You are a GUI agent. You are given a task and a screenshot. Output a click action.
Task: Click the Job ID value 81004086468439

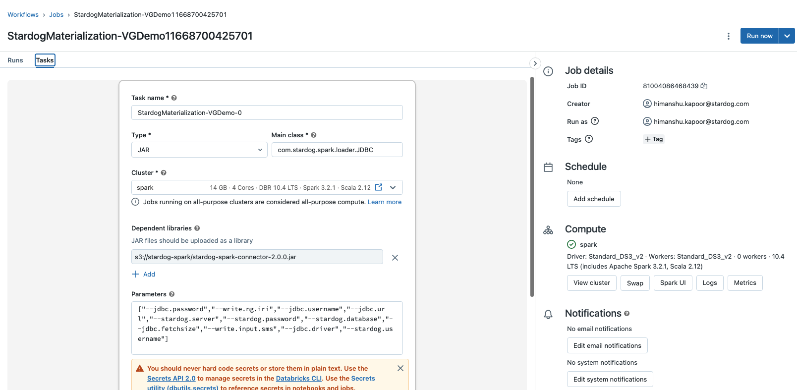point(671,86)
